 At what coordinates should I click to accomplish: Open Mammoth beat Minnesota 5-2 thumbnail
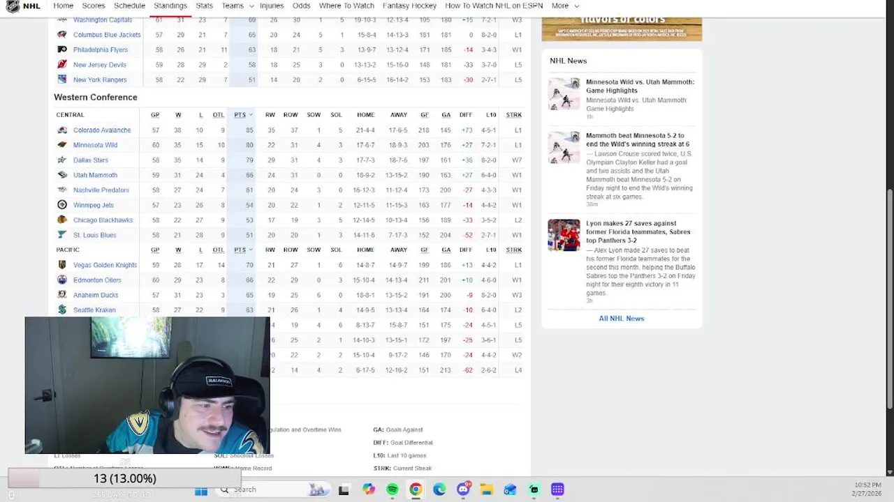click(564, 147)
